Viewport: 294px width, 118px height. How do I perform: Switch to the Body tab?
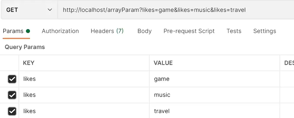pos(144,31)
